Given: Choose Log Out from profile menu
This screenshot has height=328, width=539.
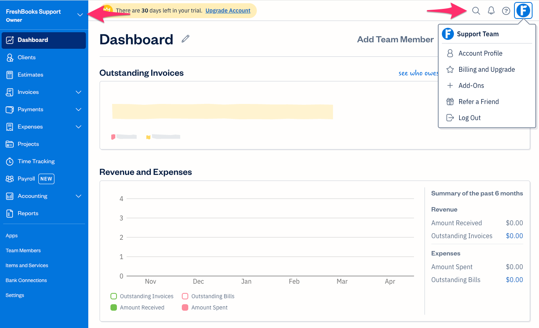Looking at the screenshot, I should click(x=469, y=118).
